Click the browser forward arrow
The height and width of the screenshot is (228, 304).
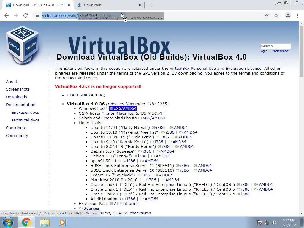(x=16, y=15)
